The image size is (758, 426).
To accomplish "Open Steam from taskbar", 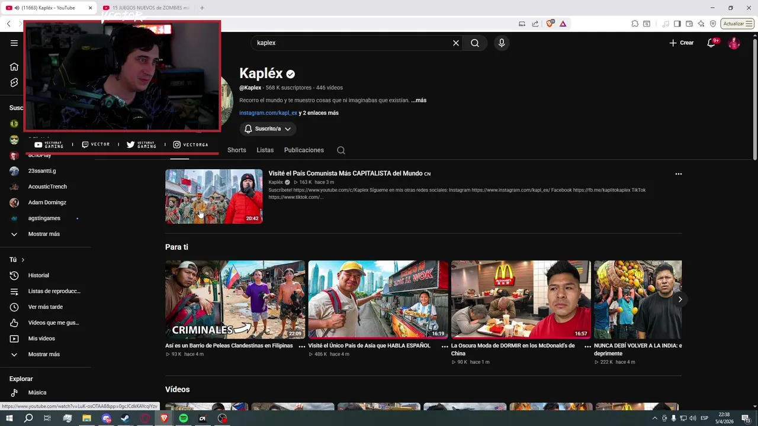I will pyautogui.click(x=126, y=418).
